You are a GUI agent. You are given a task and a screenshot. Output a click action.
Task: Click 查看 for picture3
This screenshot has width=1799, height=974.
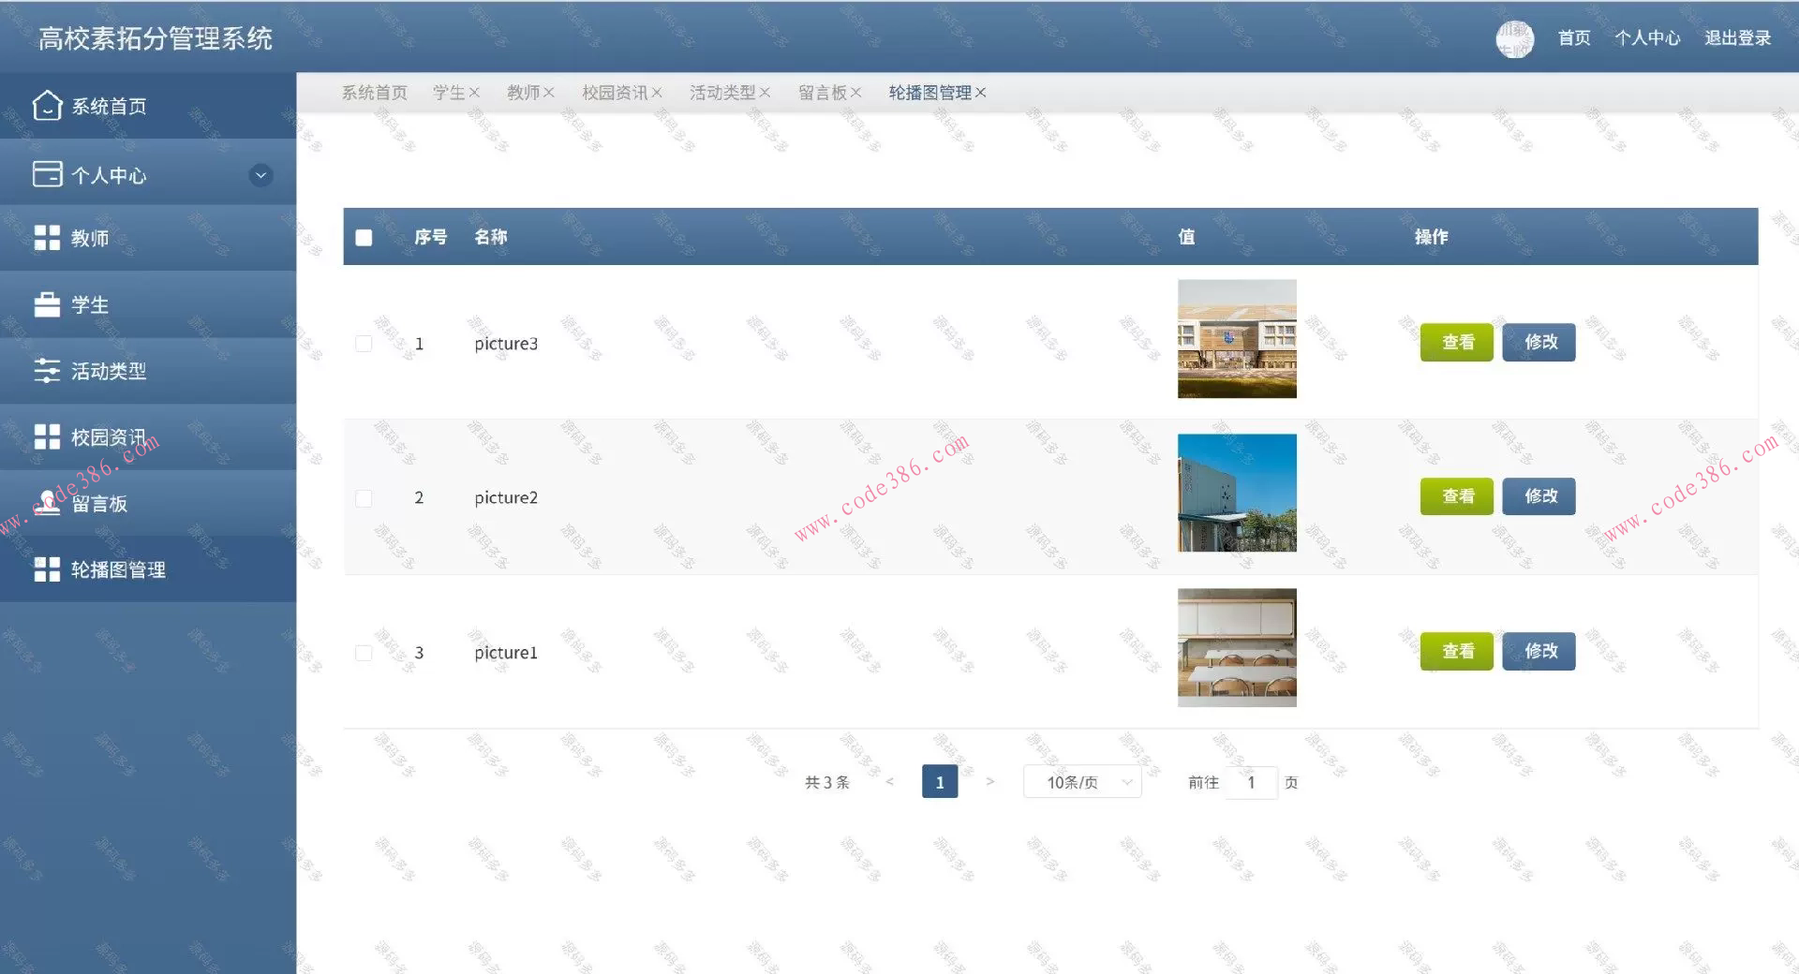[1457, 342]
